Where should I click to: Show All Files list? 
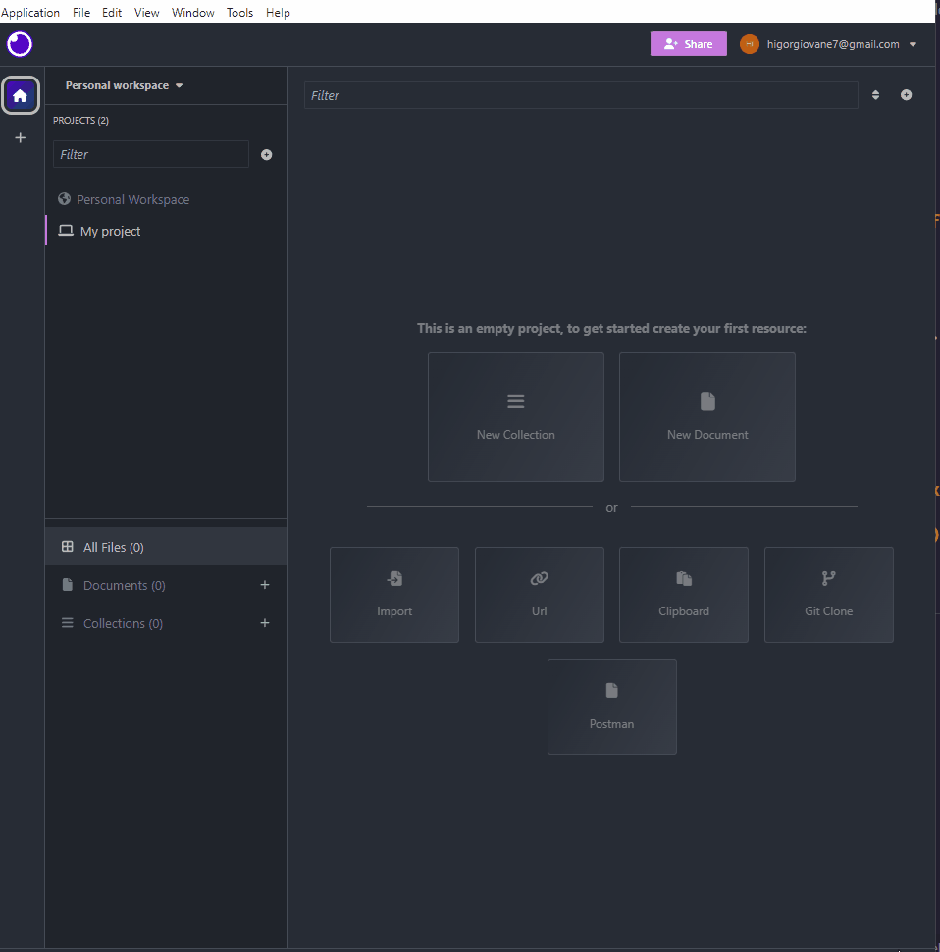pyautogui.click(x=113, y=547)
